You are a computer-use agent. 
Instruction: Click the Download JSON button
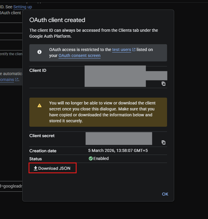tap(53, 168)
